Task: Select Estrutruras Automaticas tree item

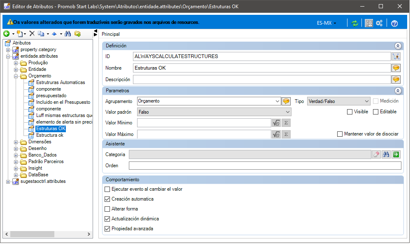Action: click(61, 82)
